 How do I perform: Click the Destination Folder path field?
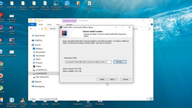[88, 62]
